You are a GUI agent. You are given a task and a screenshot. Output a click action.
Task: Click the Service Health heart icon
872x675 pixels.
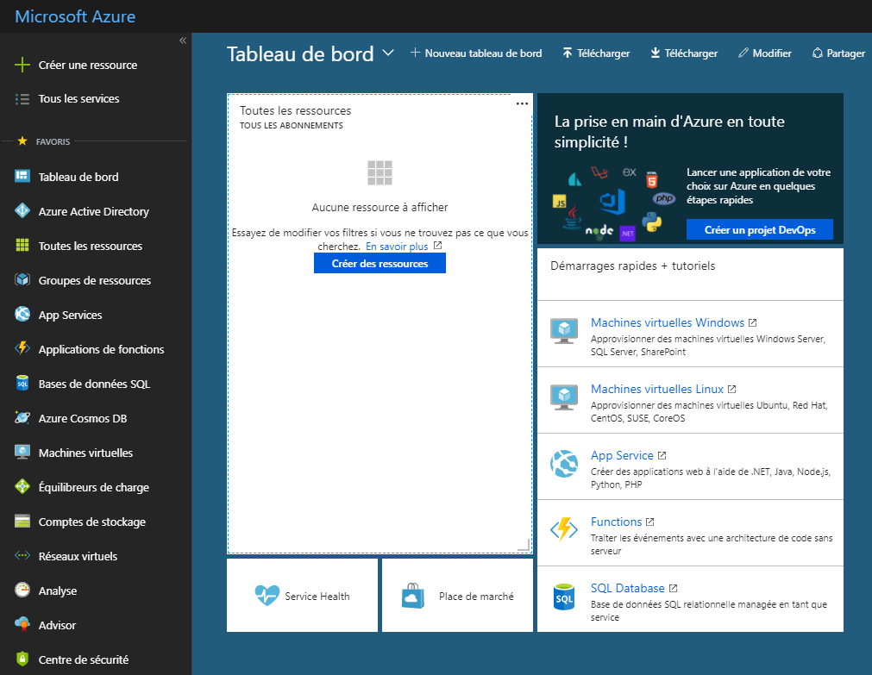(x=267, y=596)
